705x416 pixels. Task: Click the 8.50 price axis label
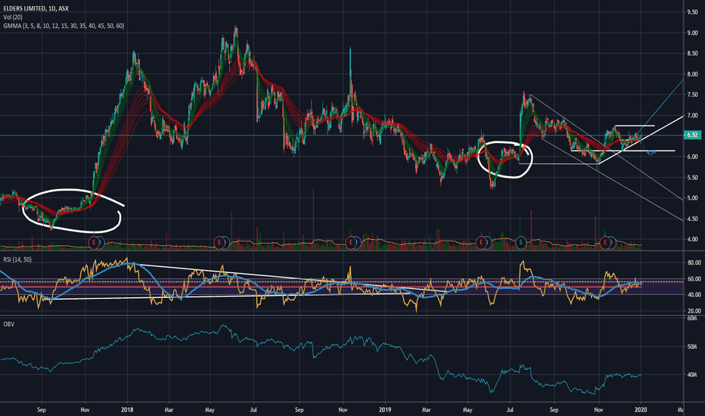click(x=692, y=54)
